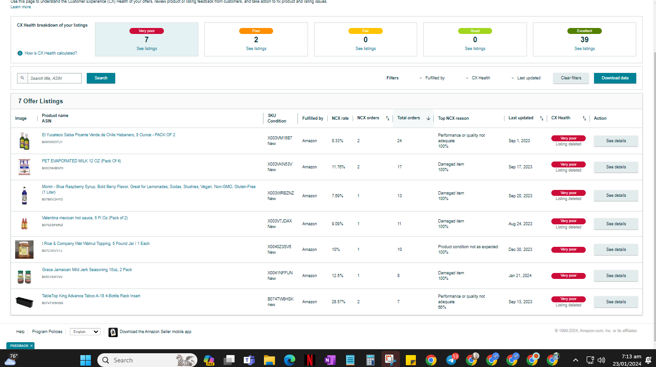
Task: Open the weather widget showing 76°
Action: click(x=10, y=359)
